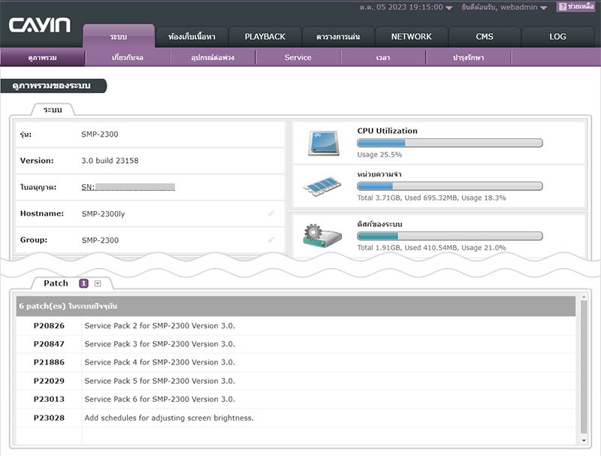The width and height of the screenshot is (601, 456).
Task: Click the Hostname value 'SMP-2300ly'
Action: click(x=103, y=214)
